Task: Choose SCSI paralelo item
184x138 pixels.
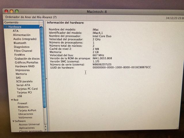Action: click(x=24, y=81)
